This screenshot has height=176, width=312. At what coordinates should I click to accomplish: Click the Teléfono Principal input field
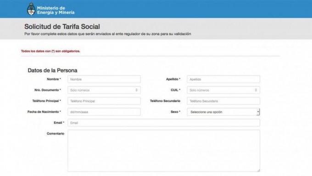click(104, 101)
